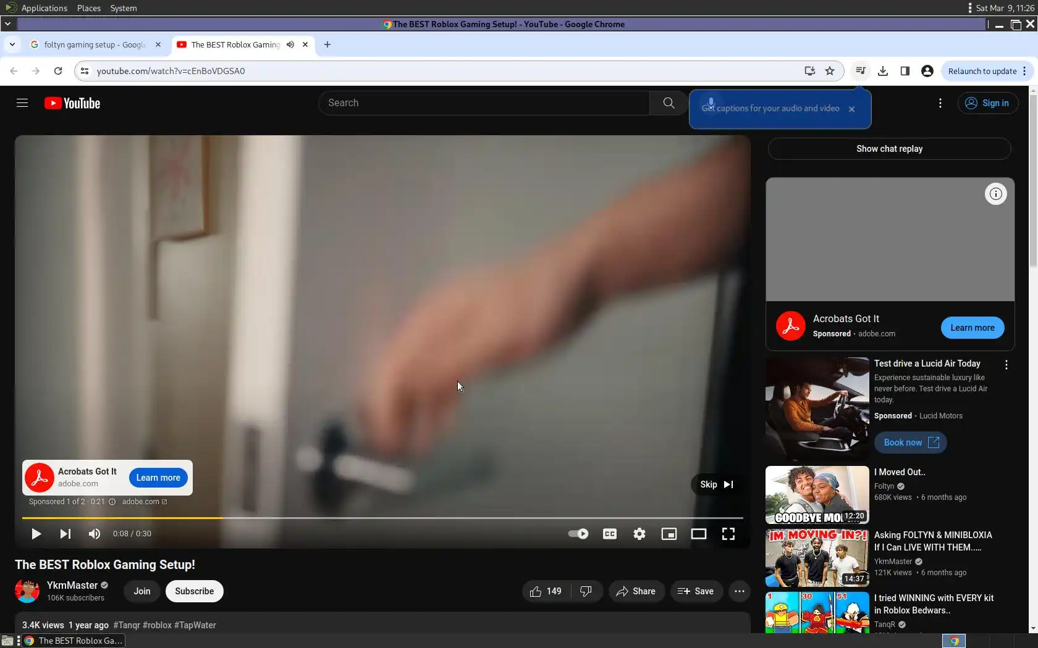Screen dimensions: 1038x648
Task: Click Learn more in sidebar Acrobat ad
Action: pos(973,328)
